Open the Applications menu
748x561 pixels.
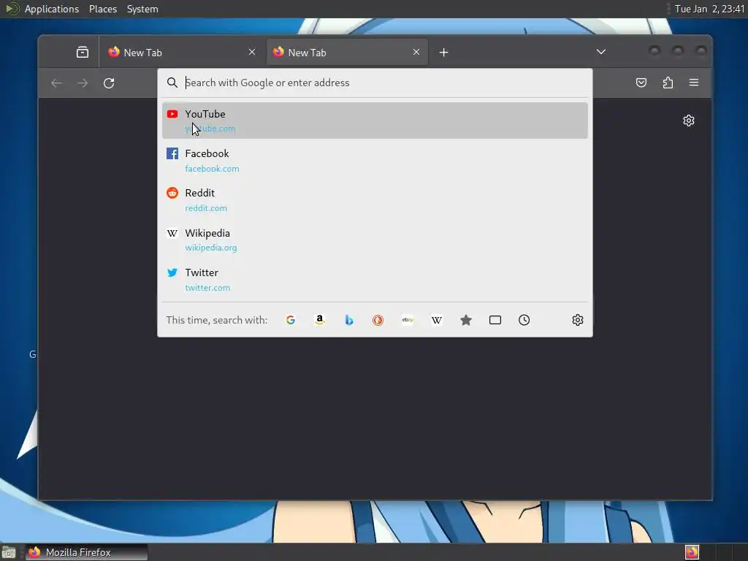(x=52, y=9)
